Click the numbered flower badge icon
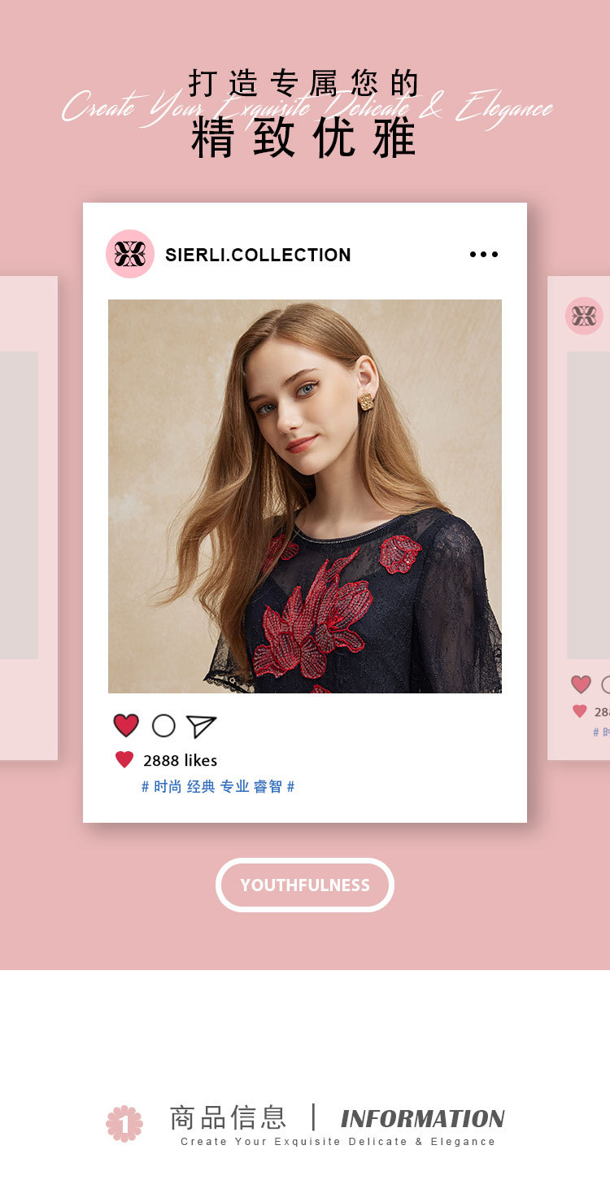Viewport: 610px width, 1189px height. (x=124, y=1124)
